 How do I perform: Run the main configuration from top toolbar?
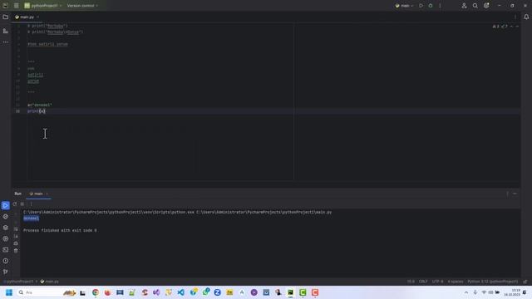click(421, 6)
